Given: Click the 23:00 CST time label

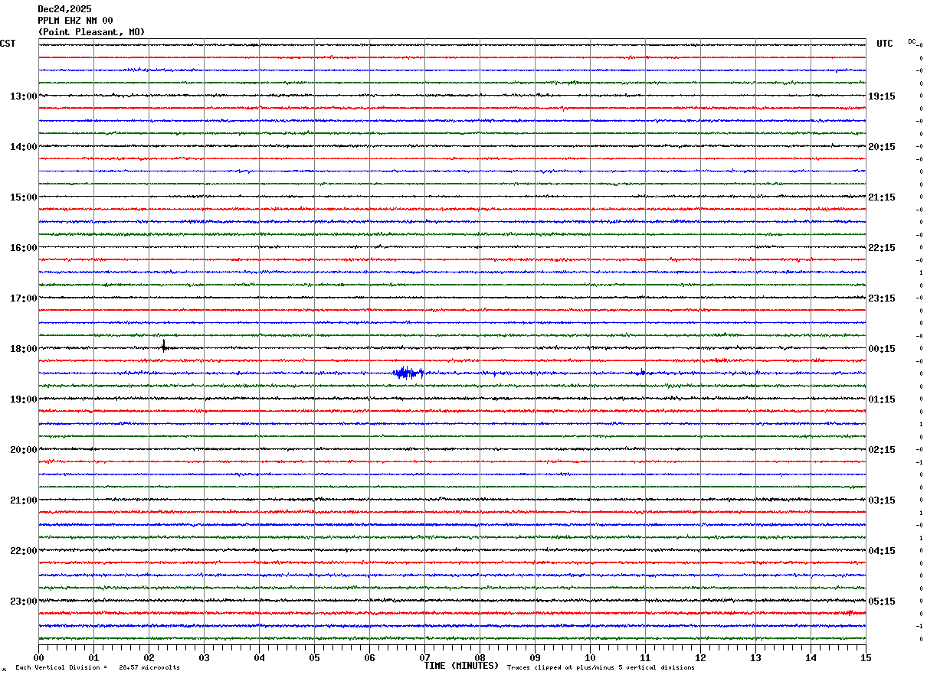Looking at the screenshot, I should point(23,601).
